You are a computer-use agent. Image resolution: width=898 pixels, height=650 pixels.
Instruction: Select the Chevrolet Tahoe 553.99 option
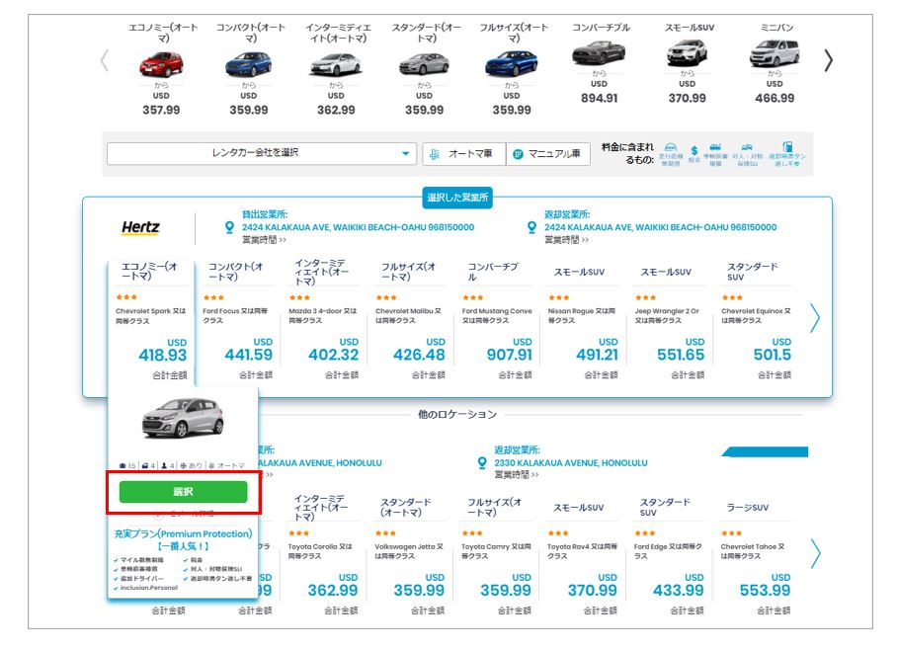click(756, 555)
